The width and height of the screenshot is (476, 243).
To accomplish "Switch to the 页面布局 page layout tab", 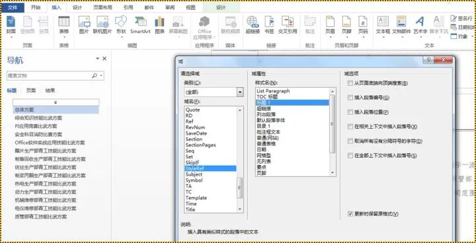I will pyautogui.click(x=102, y=7).
